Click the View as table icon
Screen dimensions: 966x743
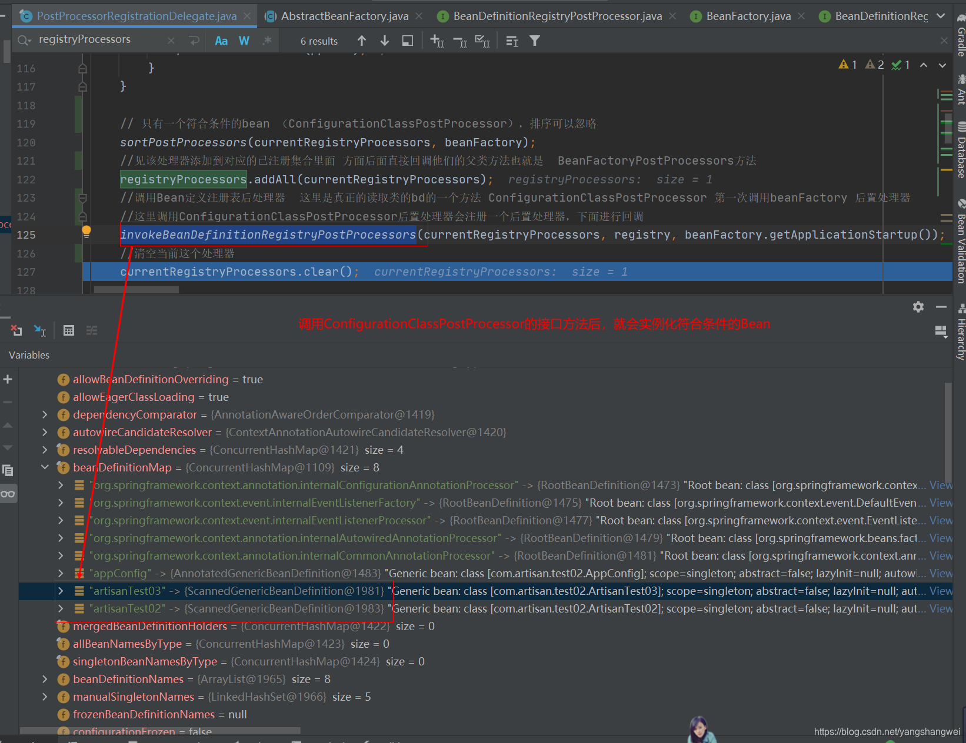tap(69, 330)
